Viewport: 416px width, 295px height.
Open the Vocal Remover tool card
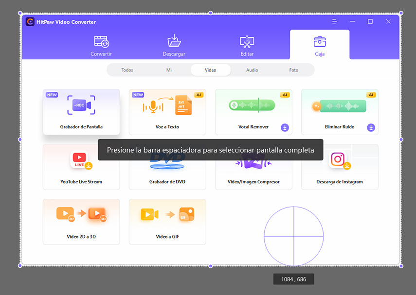click(x=253, y=112)
